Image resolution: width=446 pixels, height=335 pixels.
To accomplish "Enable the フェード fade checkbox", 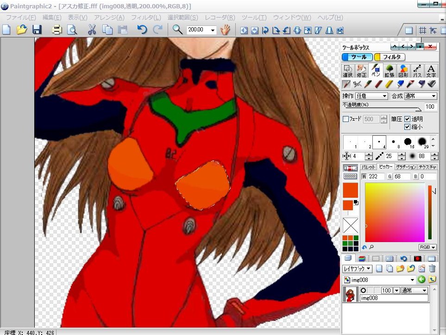I will click(x=345, y=119).
